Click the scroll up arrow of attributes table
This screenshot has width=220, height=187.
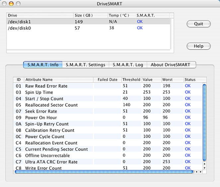coord(204,164)
